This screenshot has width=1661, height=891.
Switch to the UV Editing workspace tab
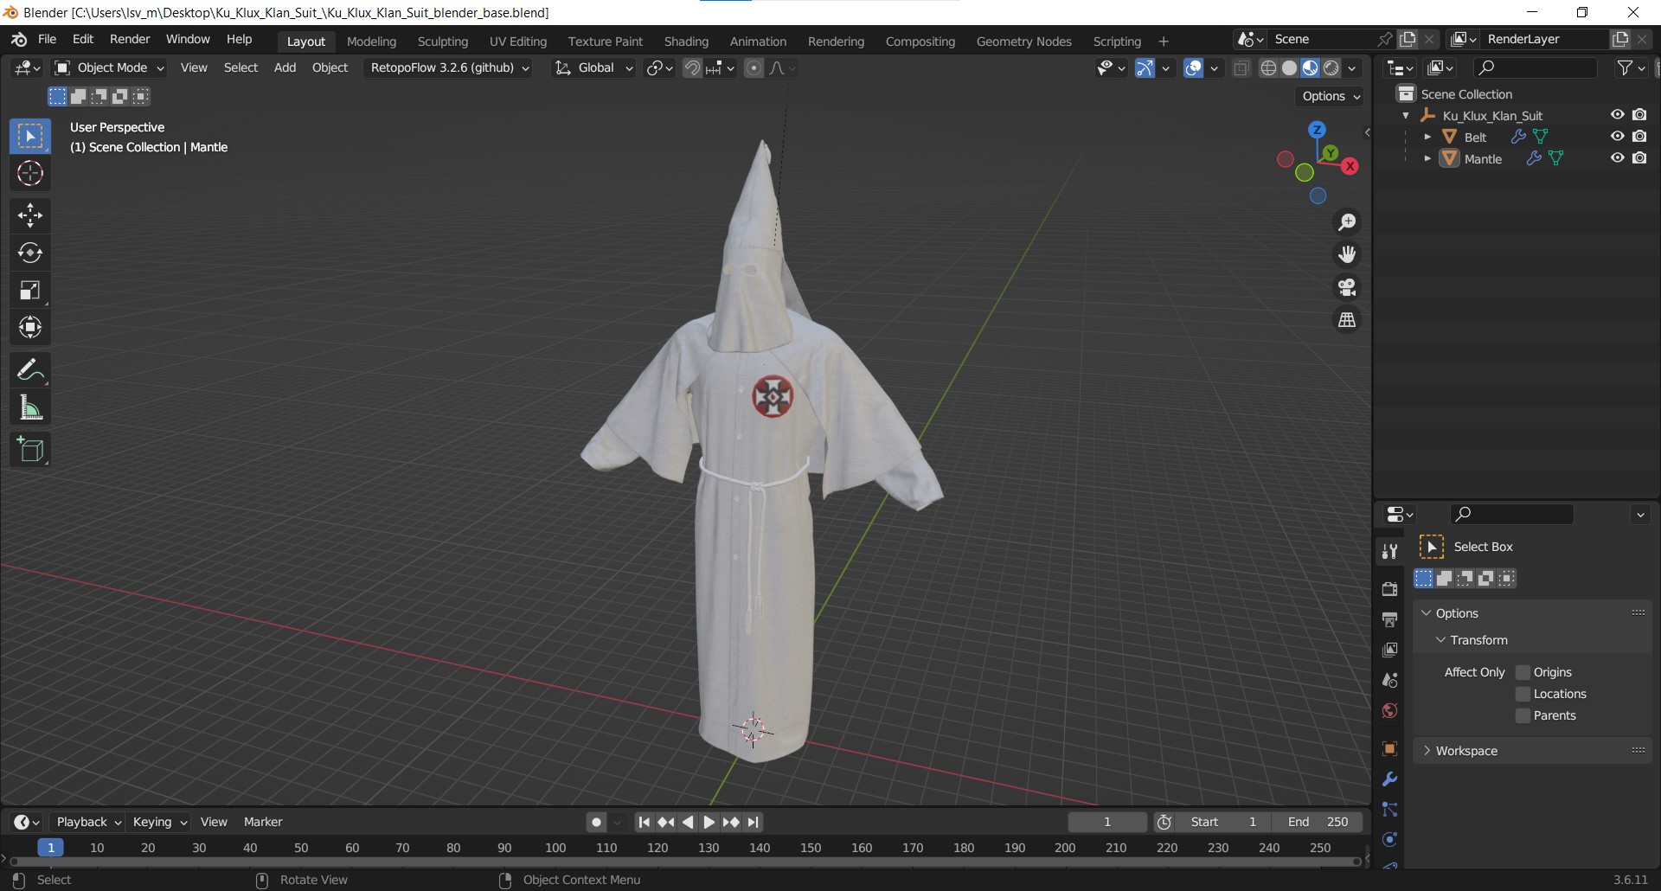[517, 42]
